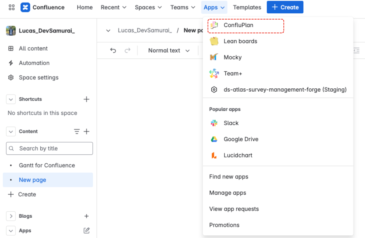Select Mocky from the Apps menu
Viewport: 365px width, 238px height.
(x=278, y=57)
